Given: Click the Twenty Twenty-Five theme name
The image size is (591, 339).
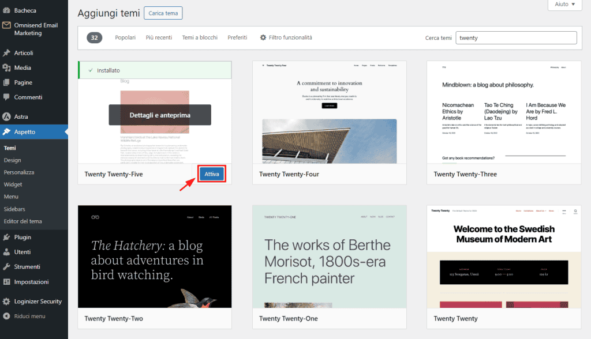Looking at the screenshot, I should click(114, 174).
